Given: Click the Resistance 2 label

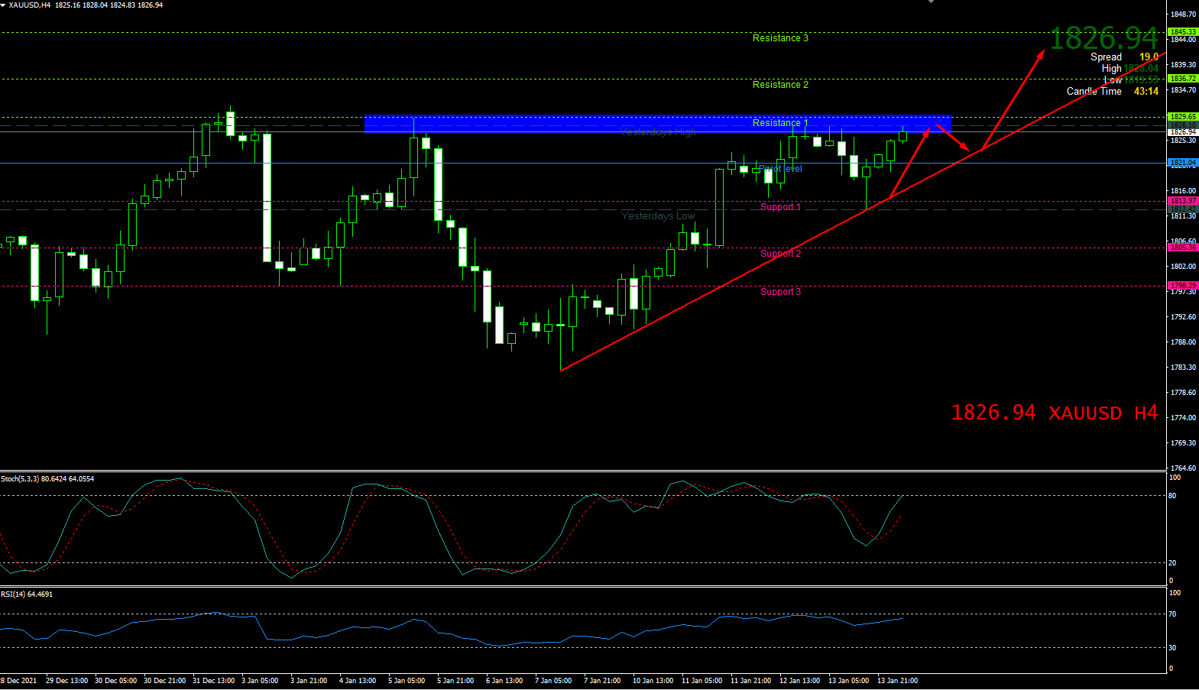Looking at the screenshot, I should click(779, 85).
